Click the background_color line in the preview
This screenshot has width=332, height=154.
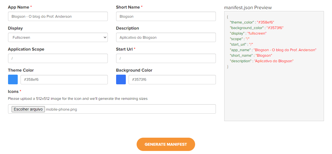tap(256, 28)
